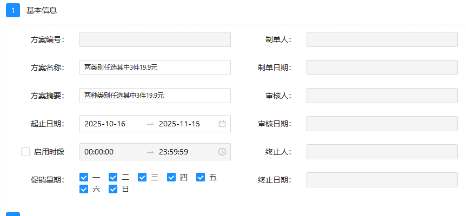466x216 pixels.
Task: Click the step 1 badge for 基本信息
Action: 13,10
